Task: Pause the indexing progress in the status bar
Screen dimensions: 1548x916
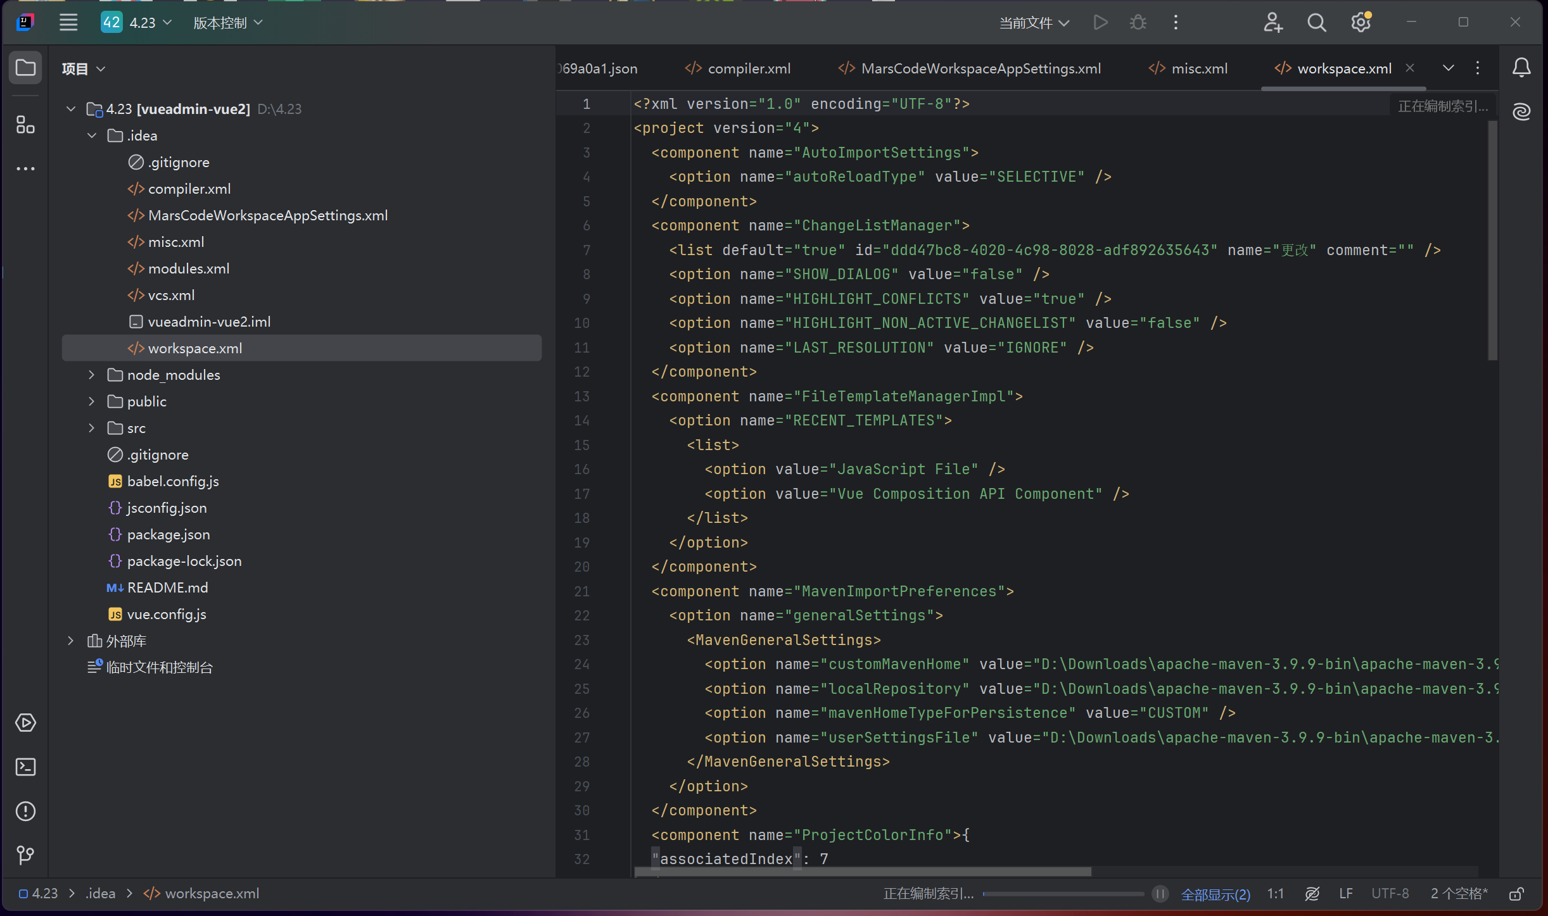Action: (x=1160, y=894)
